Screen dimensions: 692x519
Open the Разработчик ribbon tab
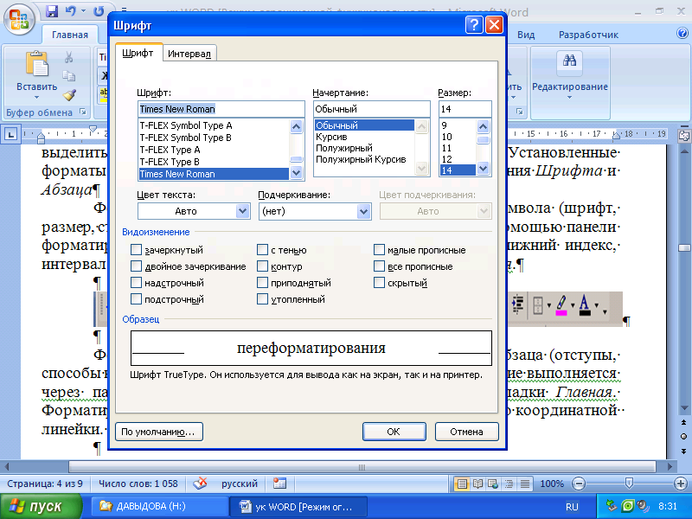pos(588,35)
